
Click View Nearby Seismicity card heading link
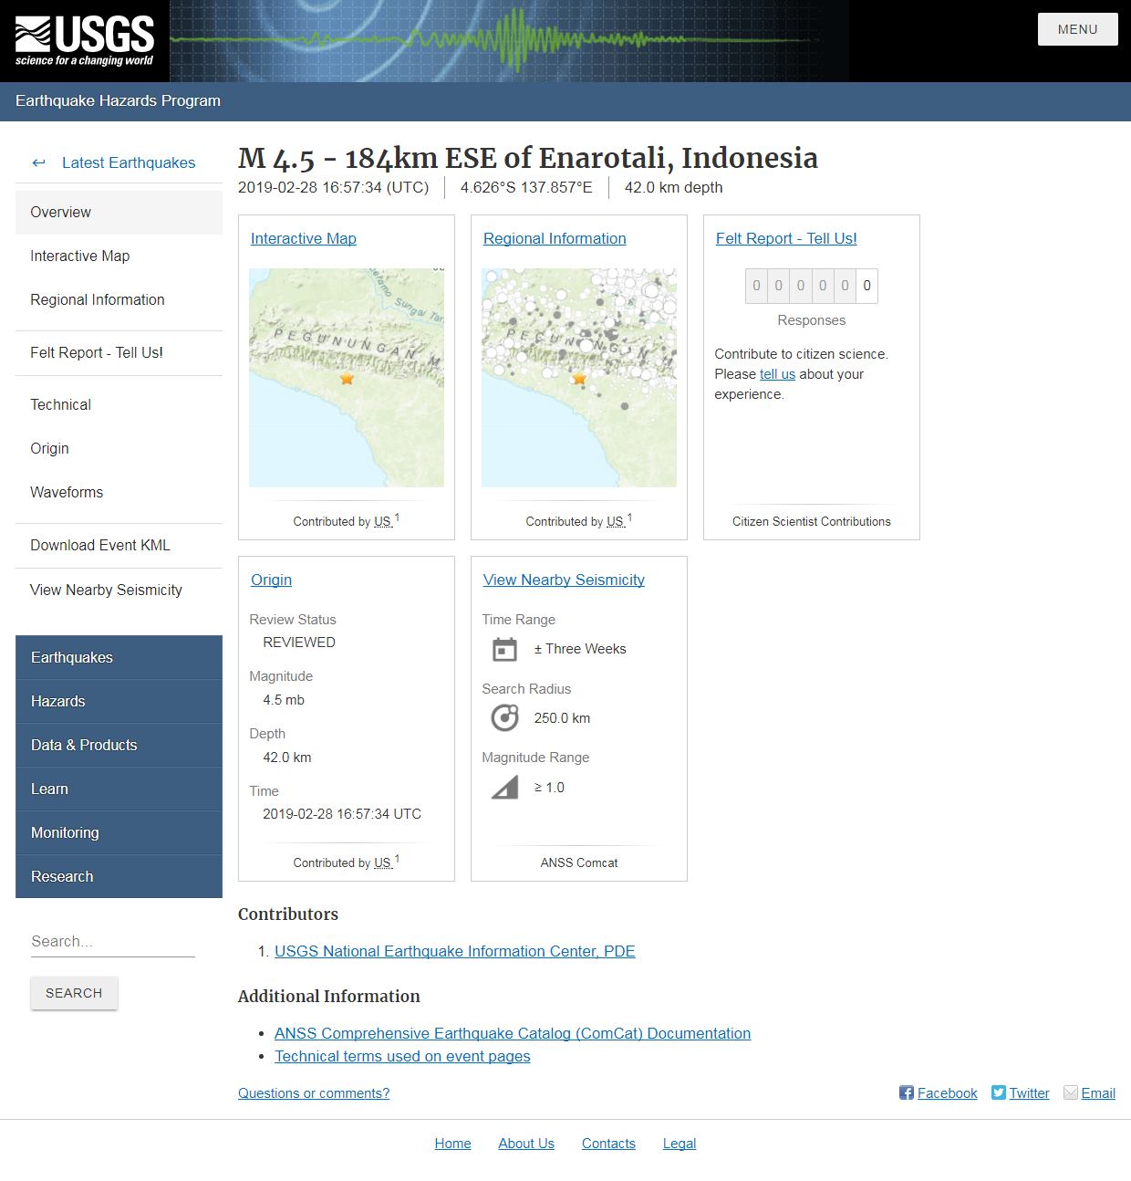564,580
